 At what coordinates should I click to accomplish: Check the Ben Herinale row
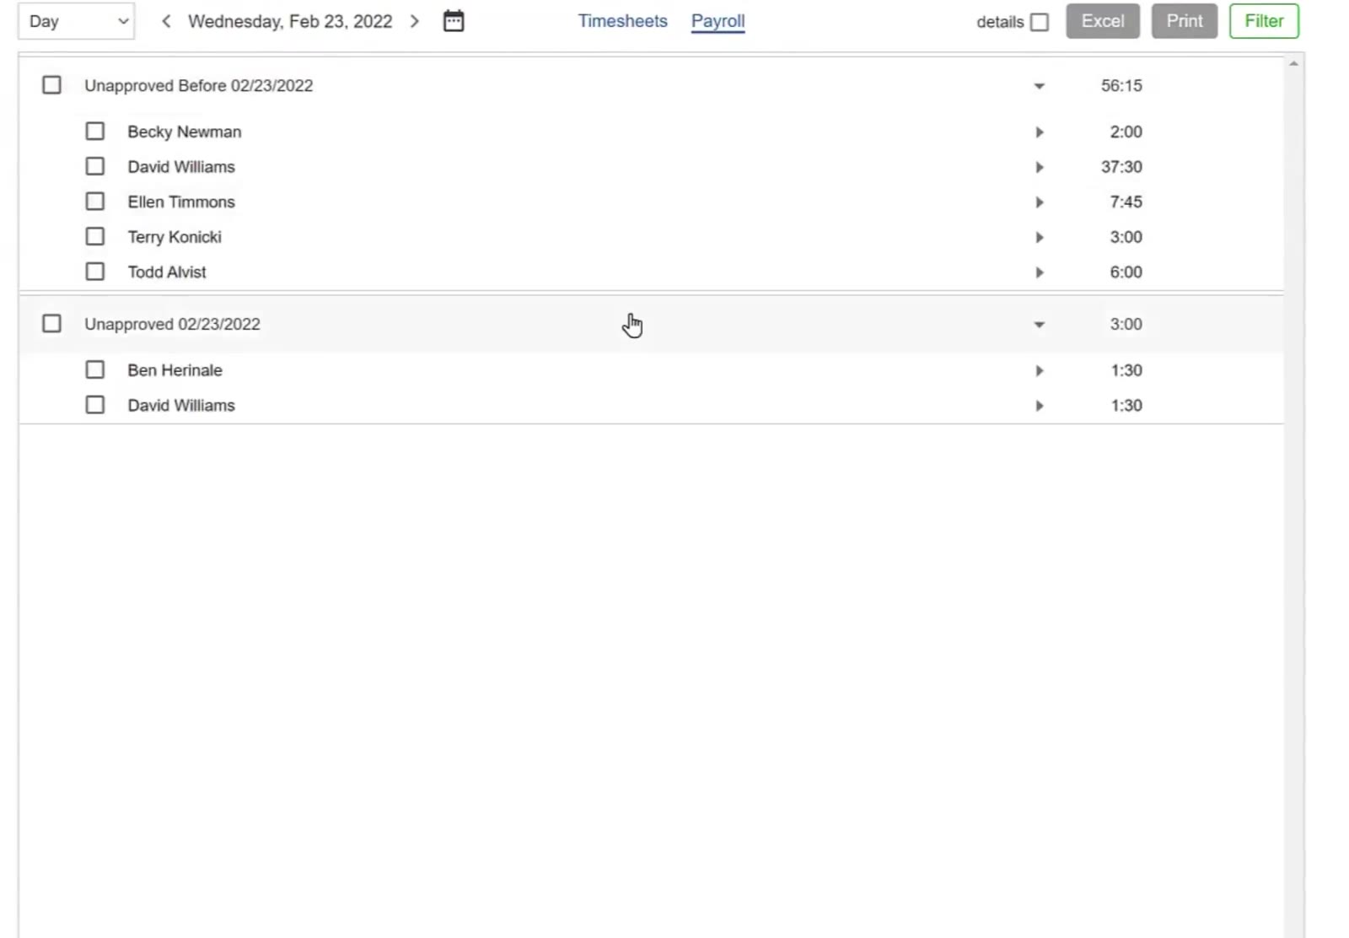[95, 370]
